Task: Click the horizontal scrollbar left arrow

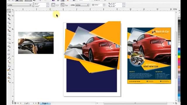Action: coord(97,103)
